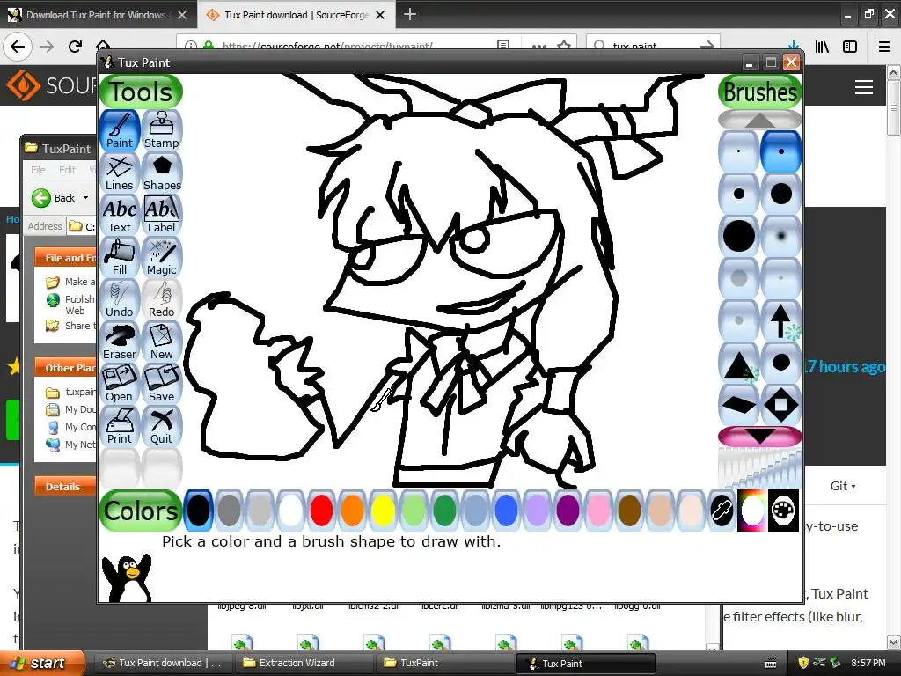
Task: Switch to Download Tux Paint for Windows tab
Action: (95, 15)
